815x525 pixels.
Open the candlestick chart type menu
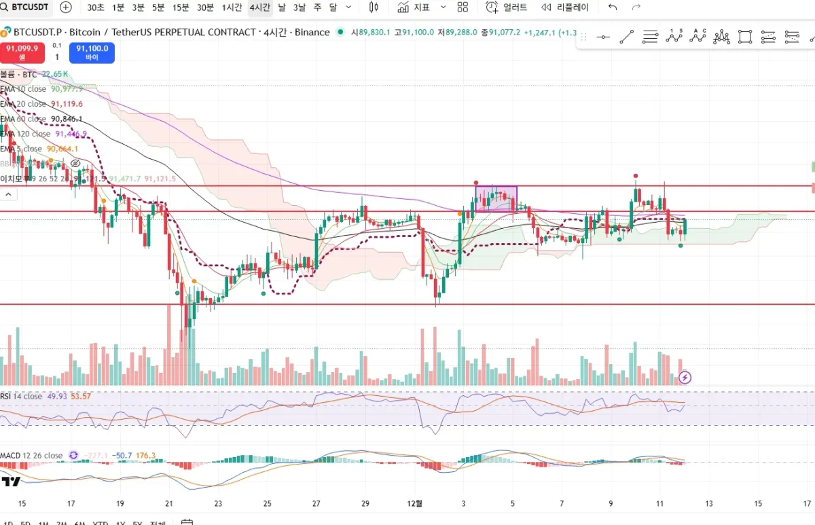tap(374, 7)
